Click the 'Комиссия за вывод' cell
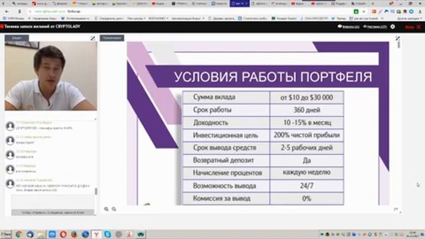The image size is (425, 239). (226, 199)
